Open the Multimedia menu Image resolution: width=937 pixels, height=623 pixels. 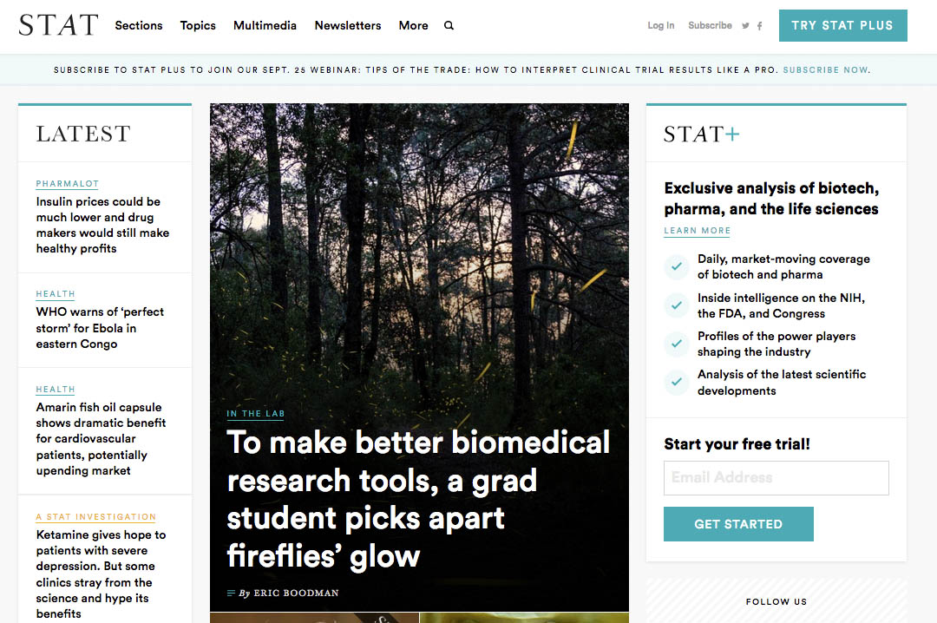(x=265, y=26)
